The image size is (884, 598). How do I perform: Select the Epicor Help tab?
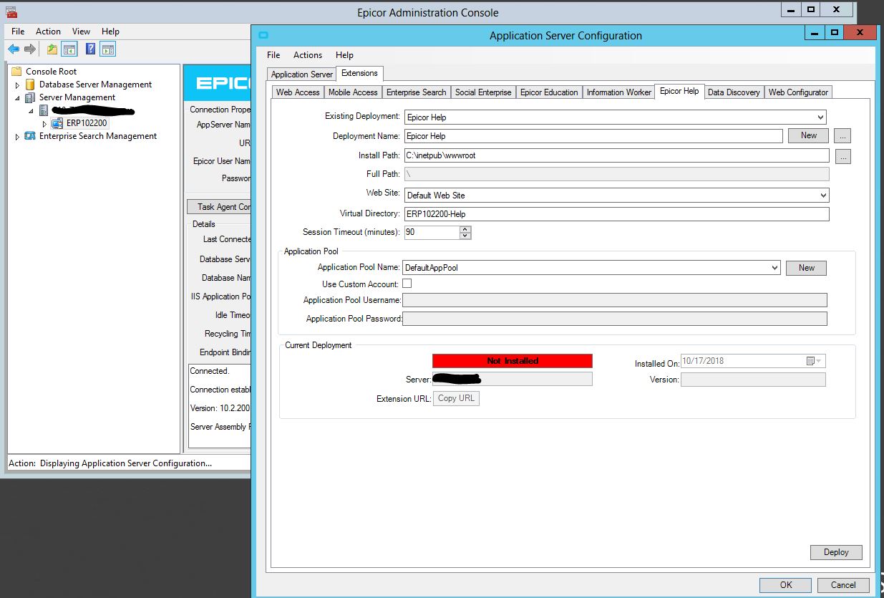point(679,92)
